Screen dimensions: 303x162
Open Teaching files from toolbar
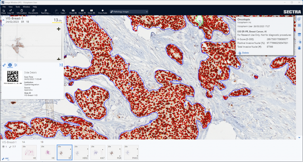(x=46, y=11)
